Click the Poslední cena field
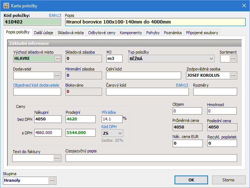 (x=222, y=127)
